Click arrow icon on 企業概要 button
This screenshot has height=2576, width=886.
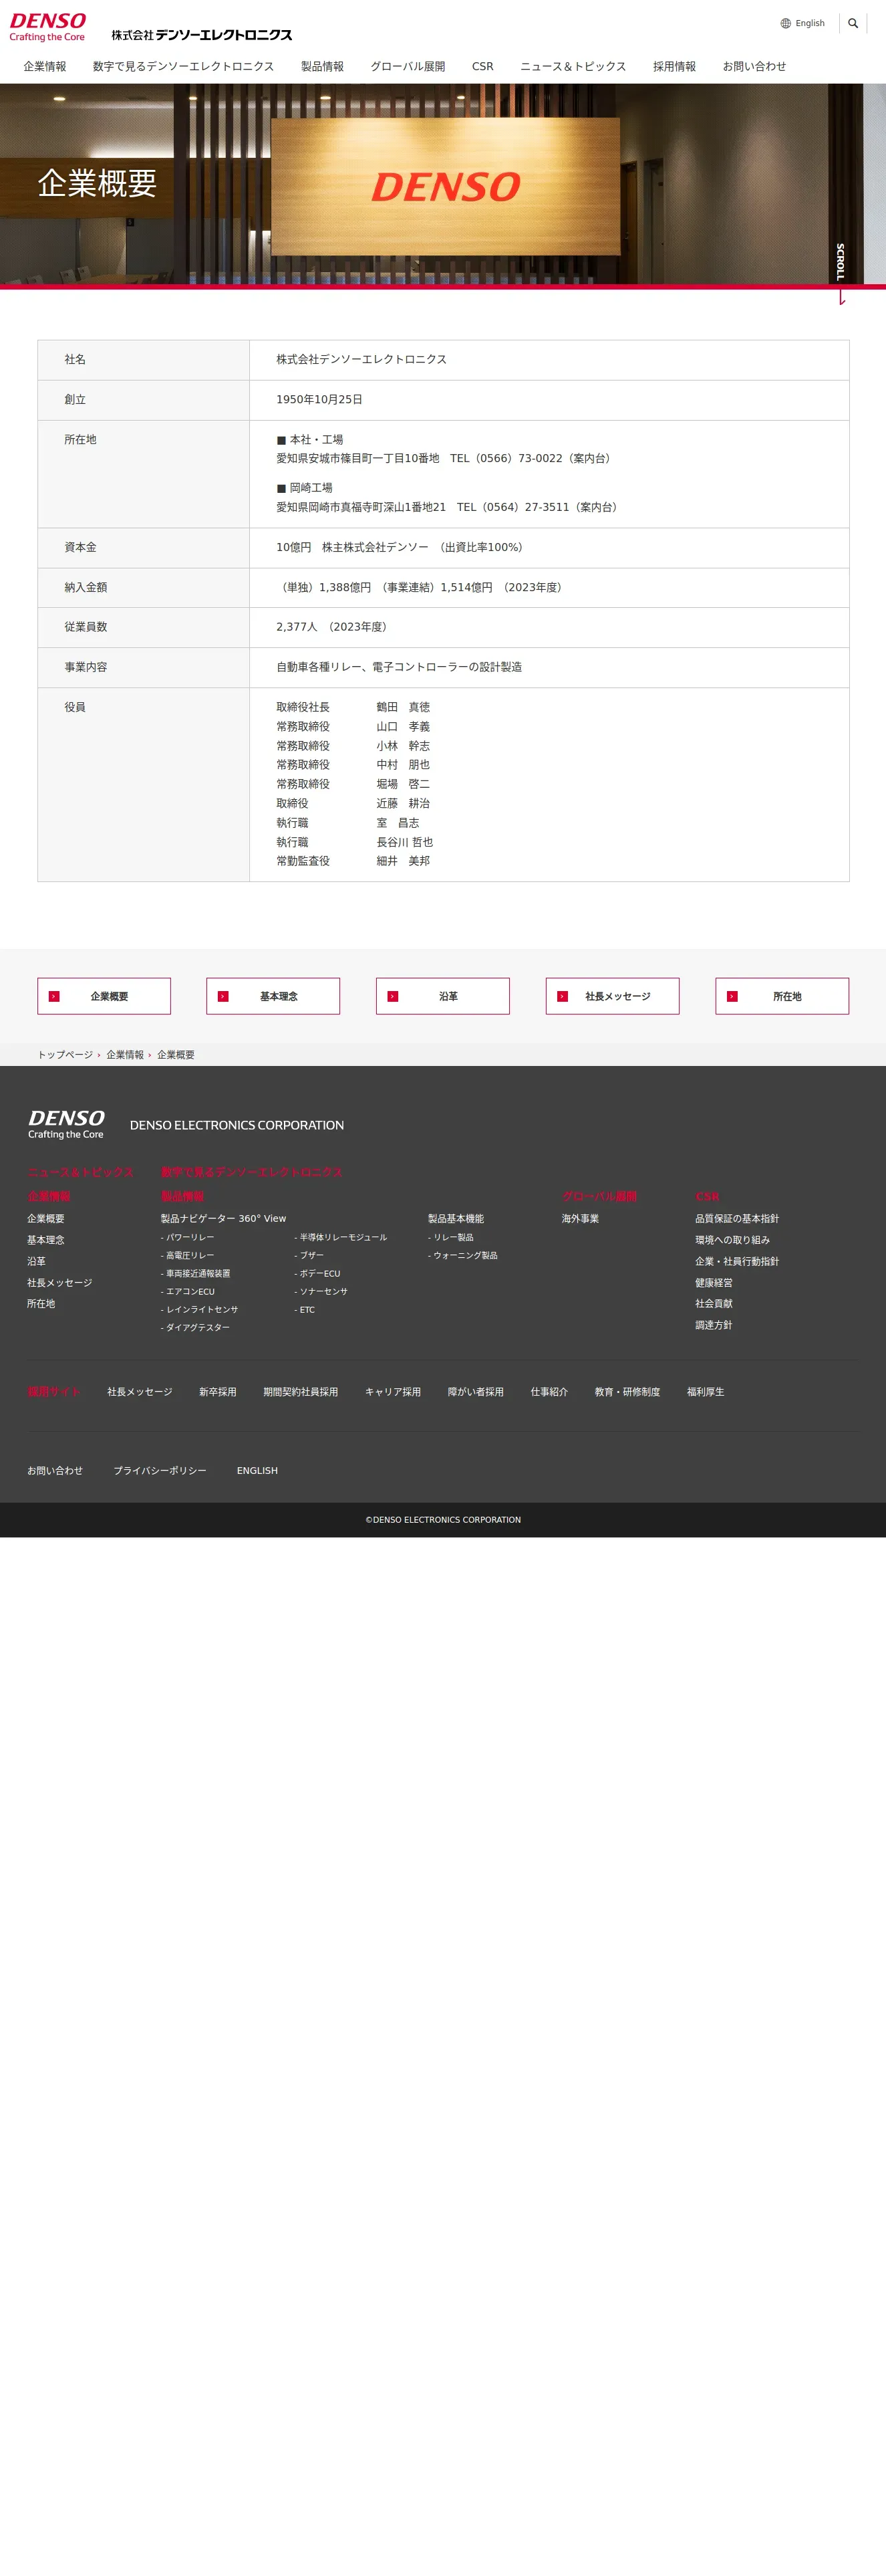point(54,996)
